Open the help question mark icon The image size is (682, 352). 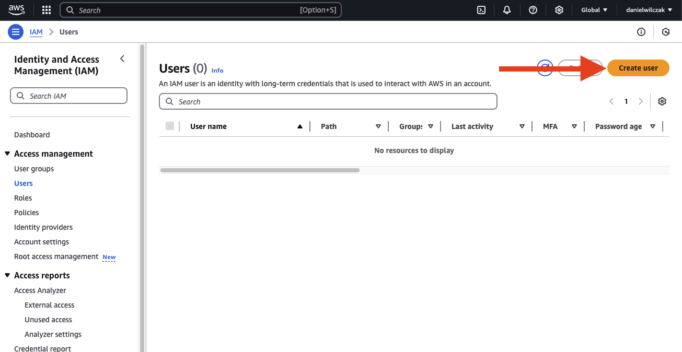tap(533, 10)
